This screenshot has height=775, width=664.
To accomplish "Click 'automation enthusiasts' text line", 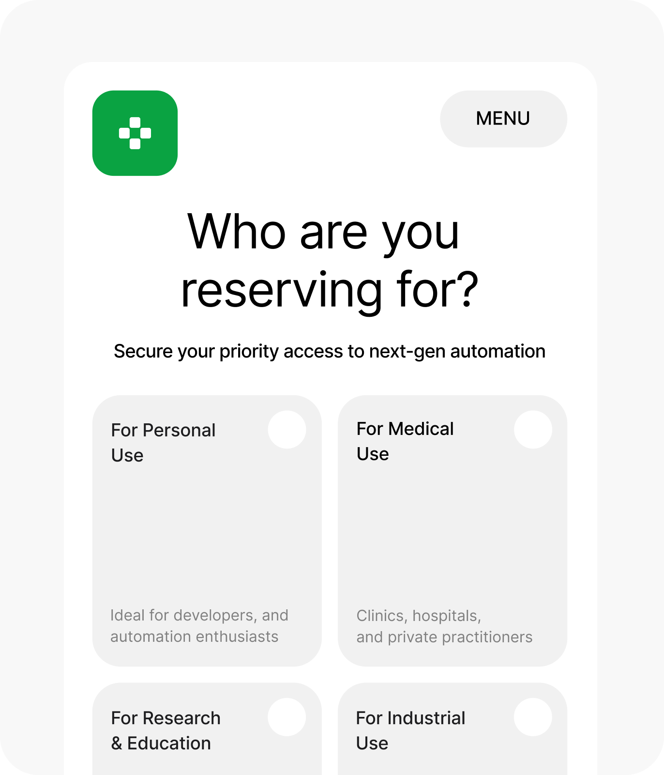I will tap(195, 636).
